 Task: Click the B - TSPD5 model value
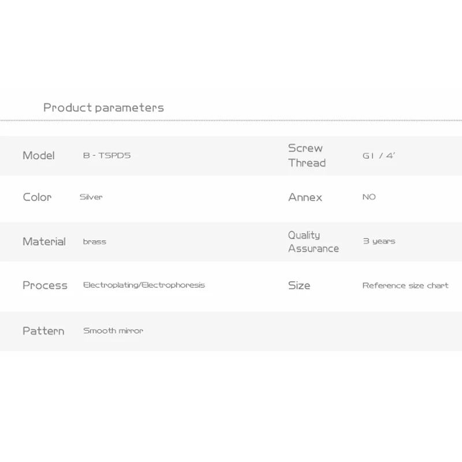click(x=107, y=155)
